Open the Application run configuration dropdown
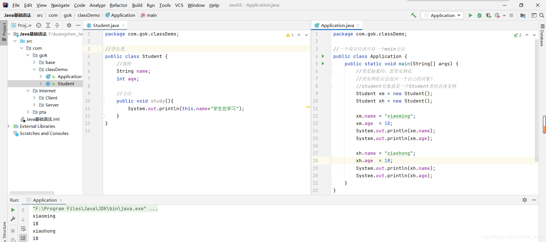This screenshot has width=546, height=242. 442,15
